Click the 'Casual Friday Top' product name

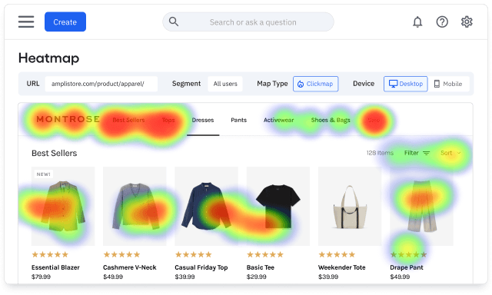coord(201,267)
